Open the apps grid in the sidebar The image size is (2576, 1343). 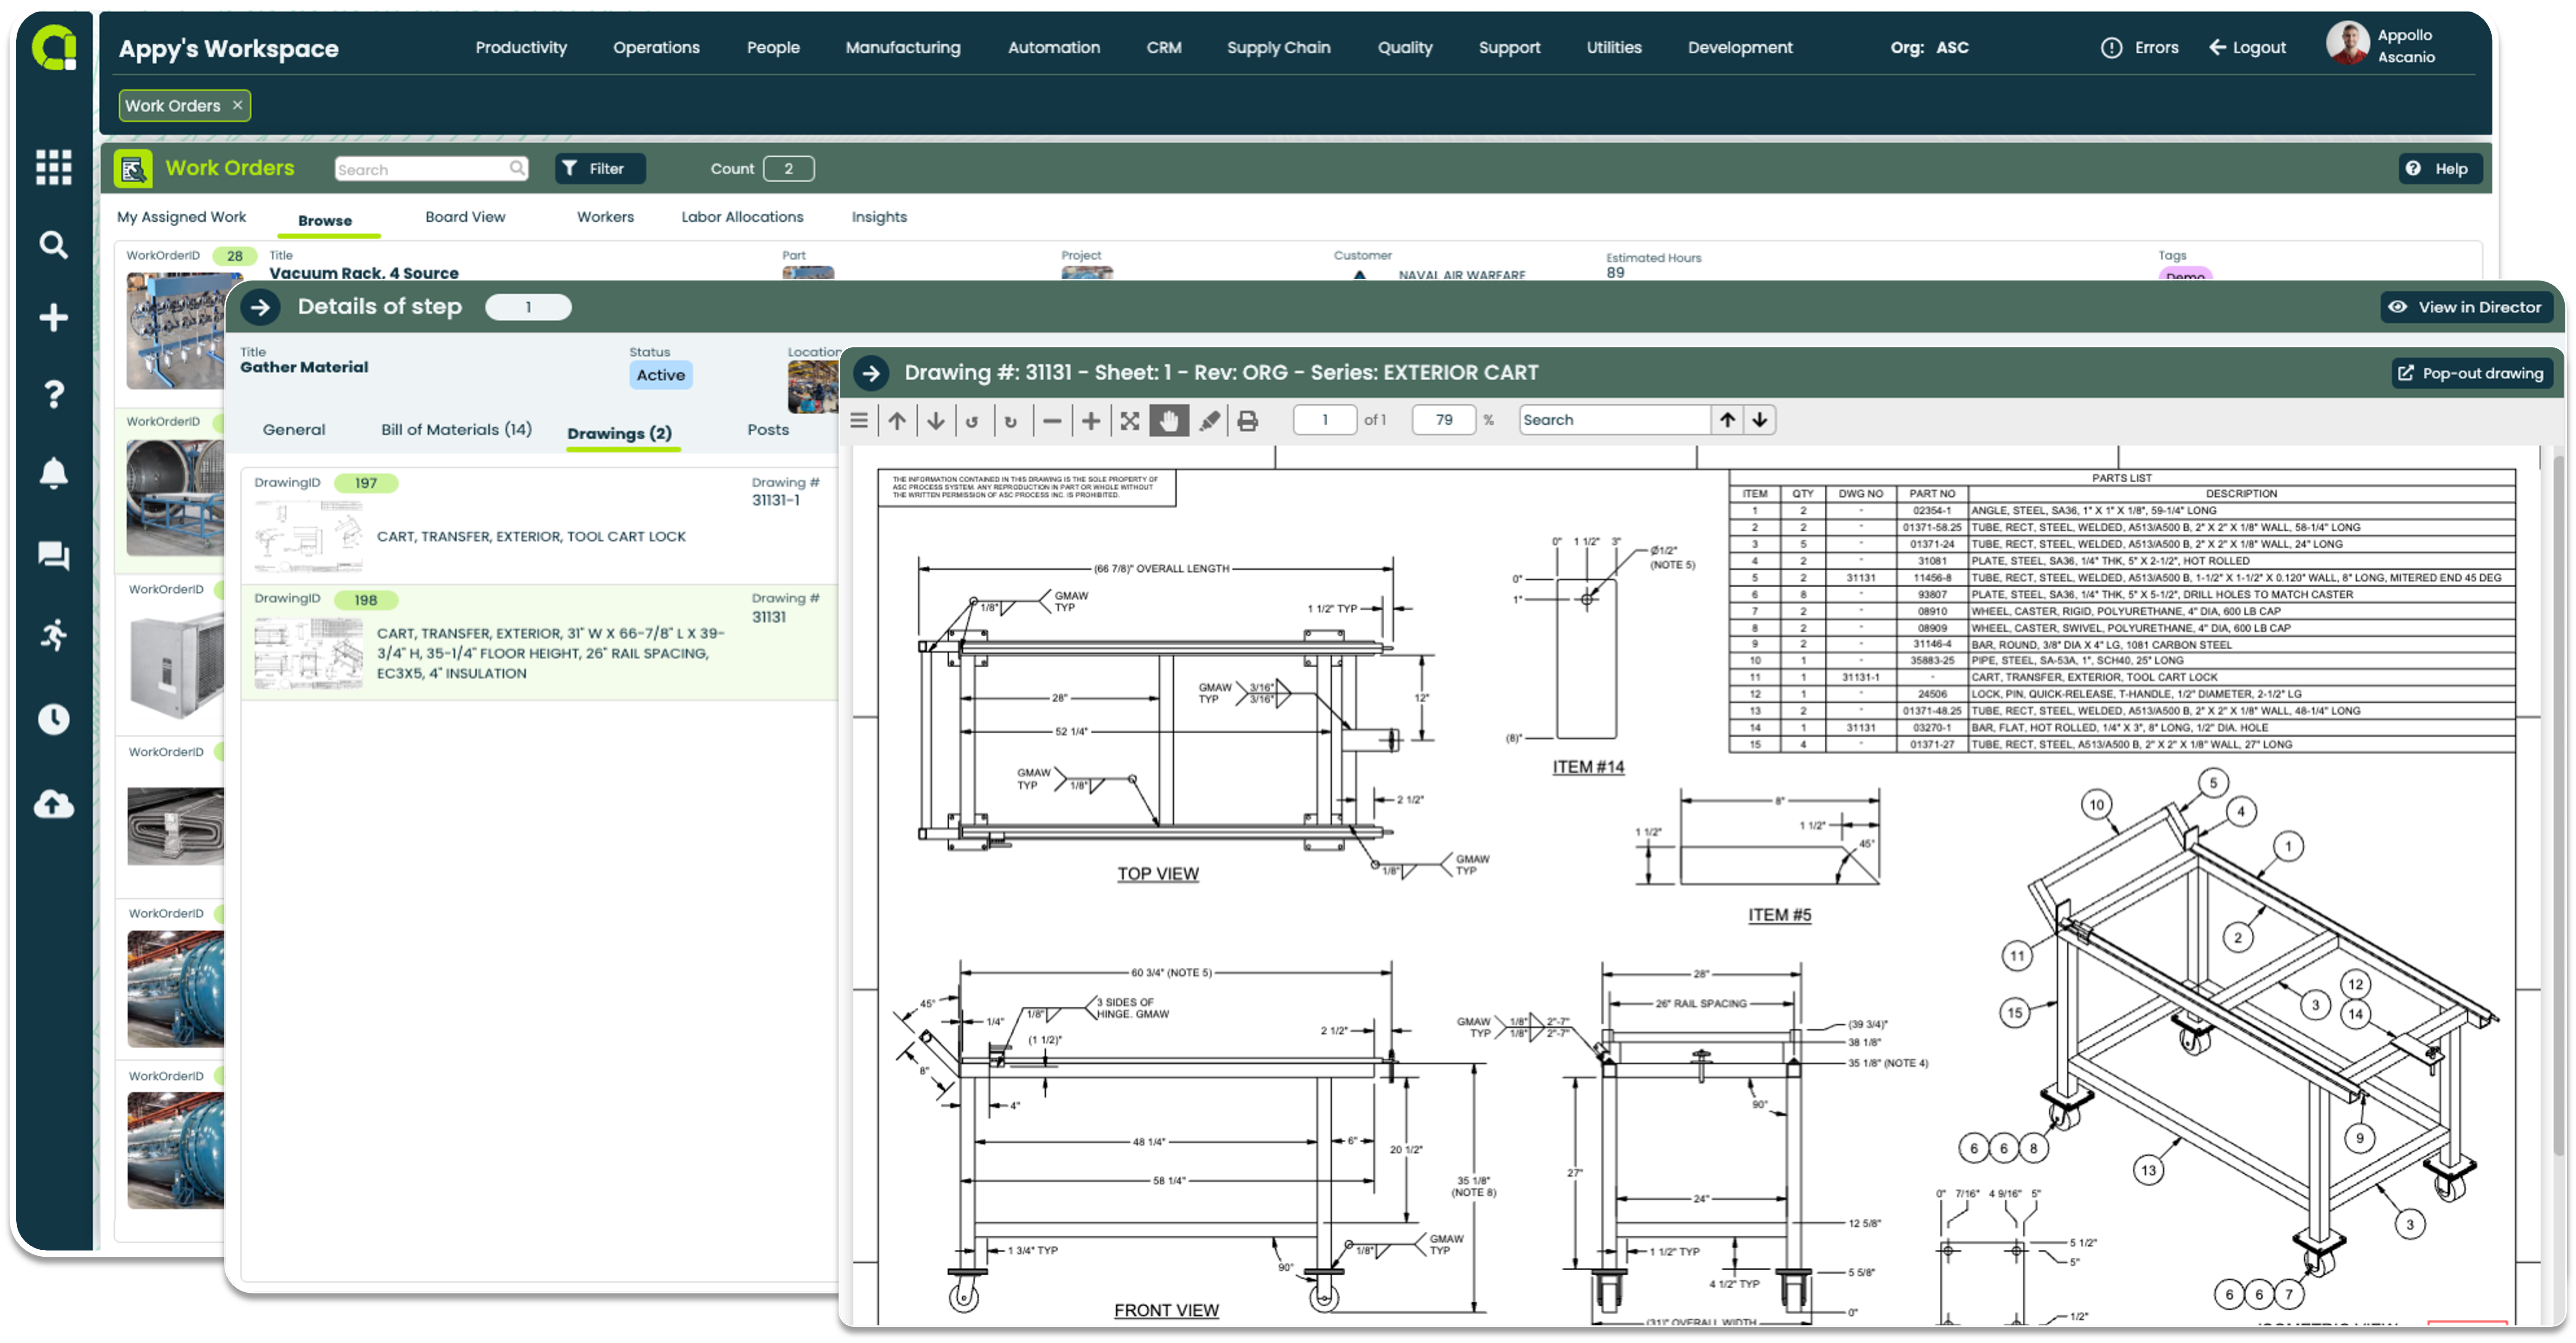[x=53, y=167]
